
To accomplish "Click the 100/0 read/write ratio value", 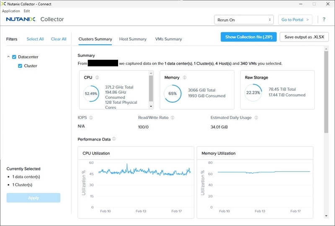I will click(143, 127).
